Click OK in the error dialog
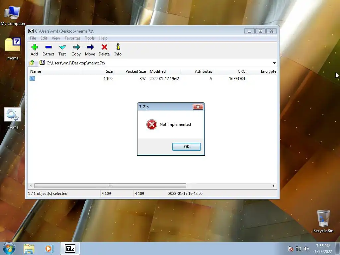 187,146
